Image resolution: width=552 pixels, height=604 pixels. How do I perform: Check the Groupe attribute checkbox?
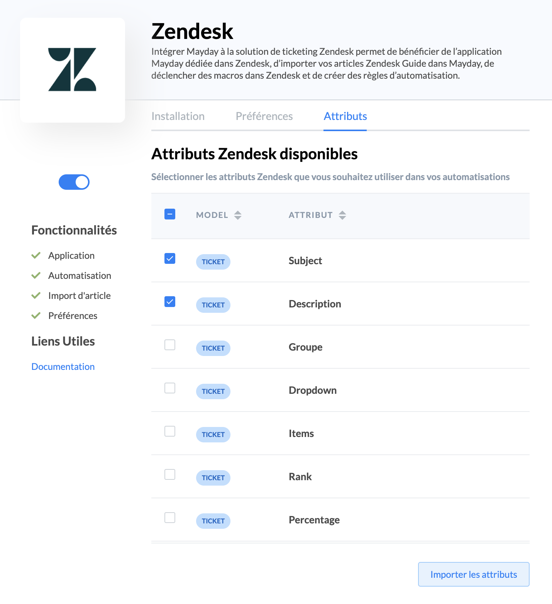click(x=170, y=345)
